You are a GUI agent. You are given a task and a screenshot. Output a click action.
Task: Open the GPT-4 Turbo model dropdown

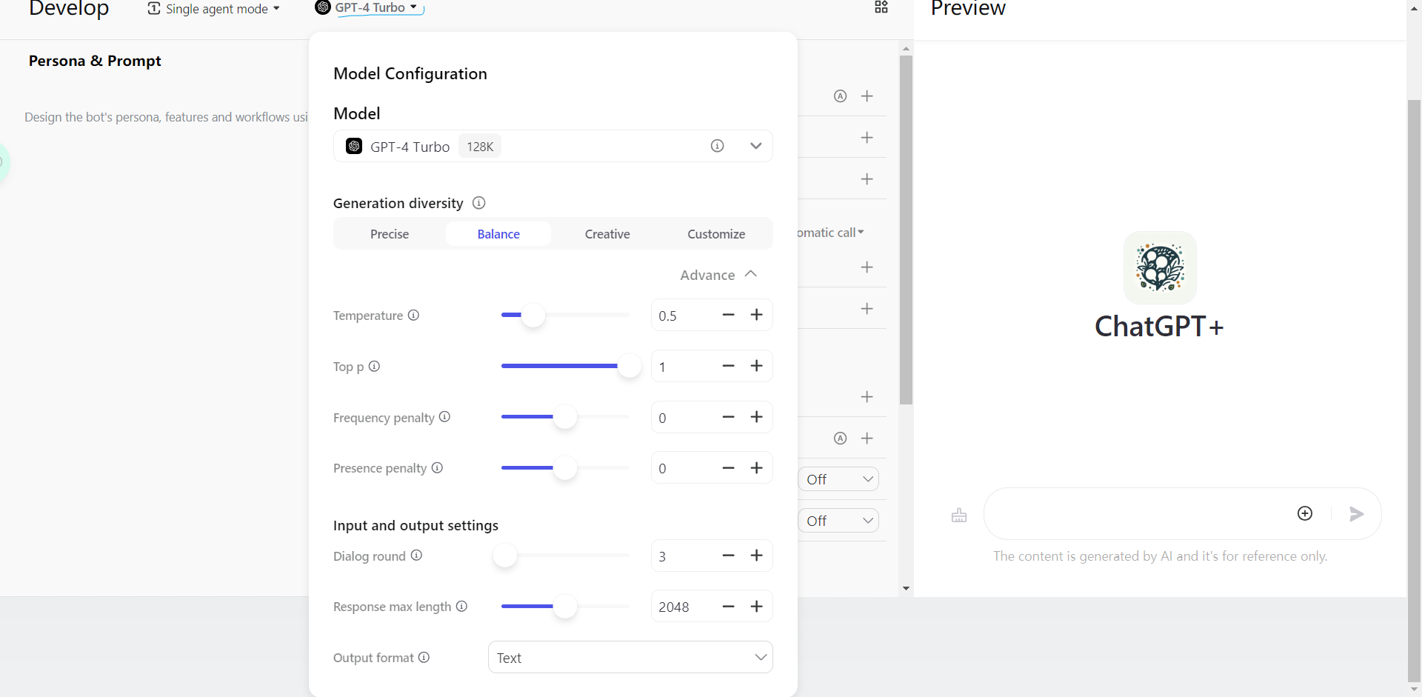[x=755, y=146]
